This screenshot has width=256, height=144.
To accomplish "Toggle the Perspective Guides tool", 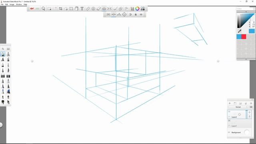I will click(x=104, y=9).
